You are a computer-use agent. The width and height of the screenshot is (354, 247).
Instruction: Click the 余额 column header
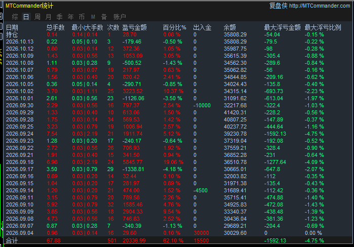[x=230, y=27]
